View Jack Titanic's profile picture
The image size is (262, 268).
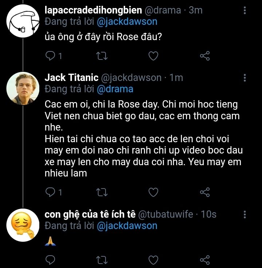[23, 88]
